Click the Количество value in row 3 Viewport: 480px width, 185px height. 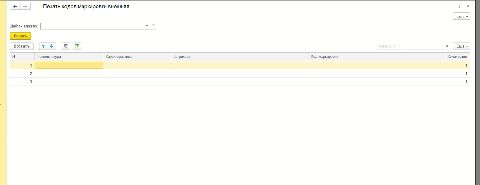457,82
